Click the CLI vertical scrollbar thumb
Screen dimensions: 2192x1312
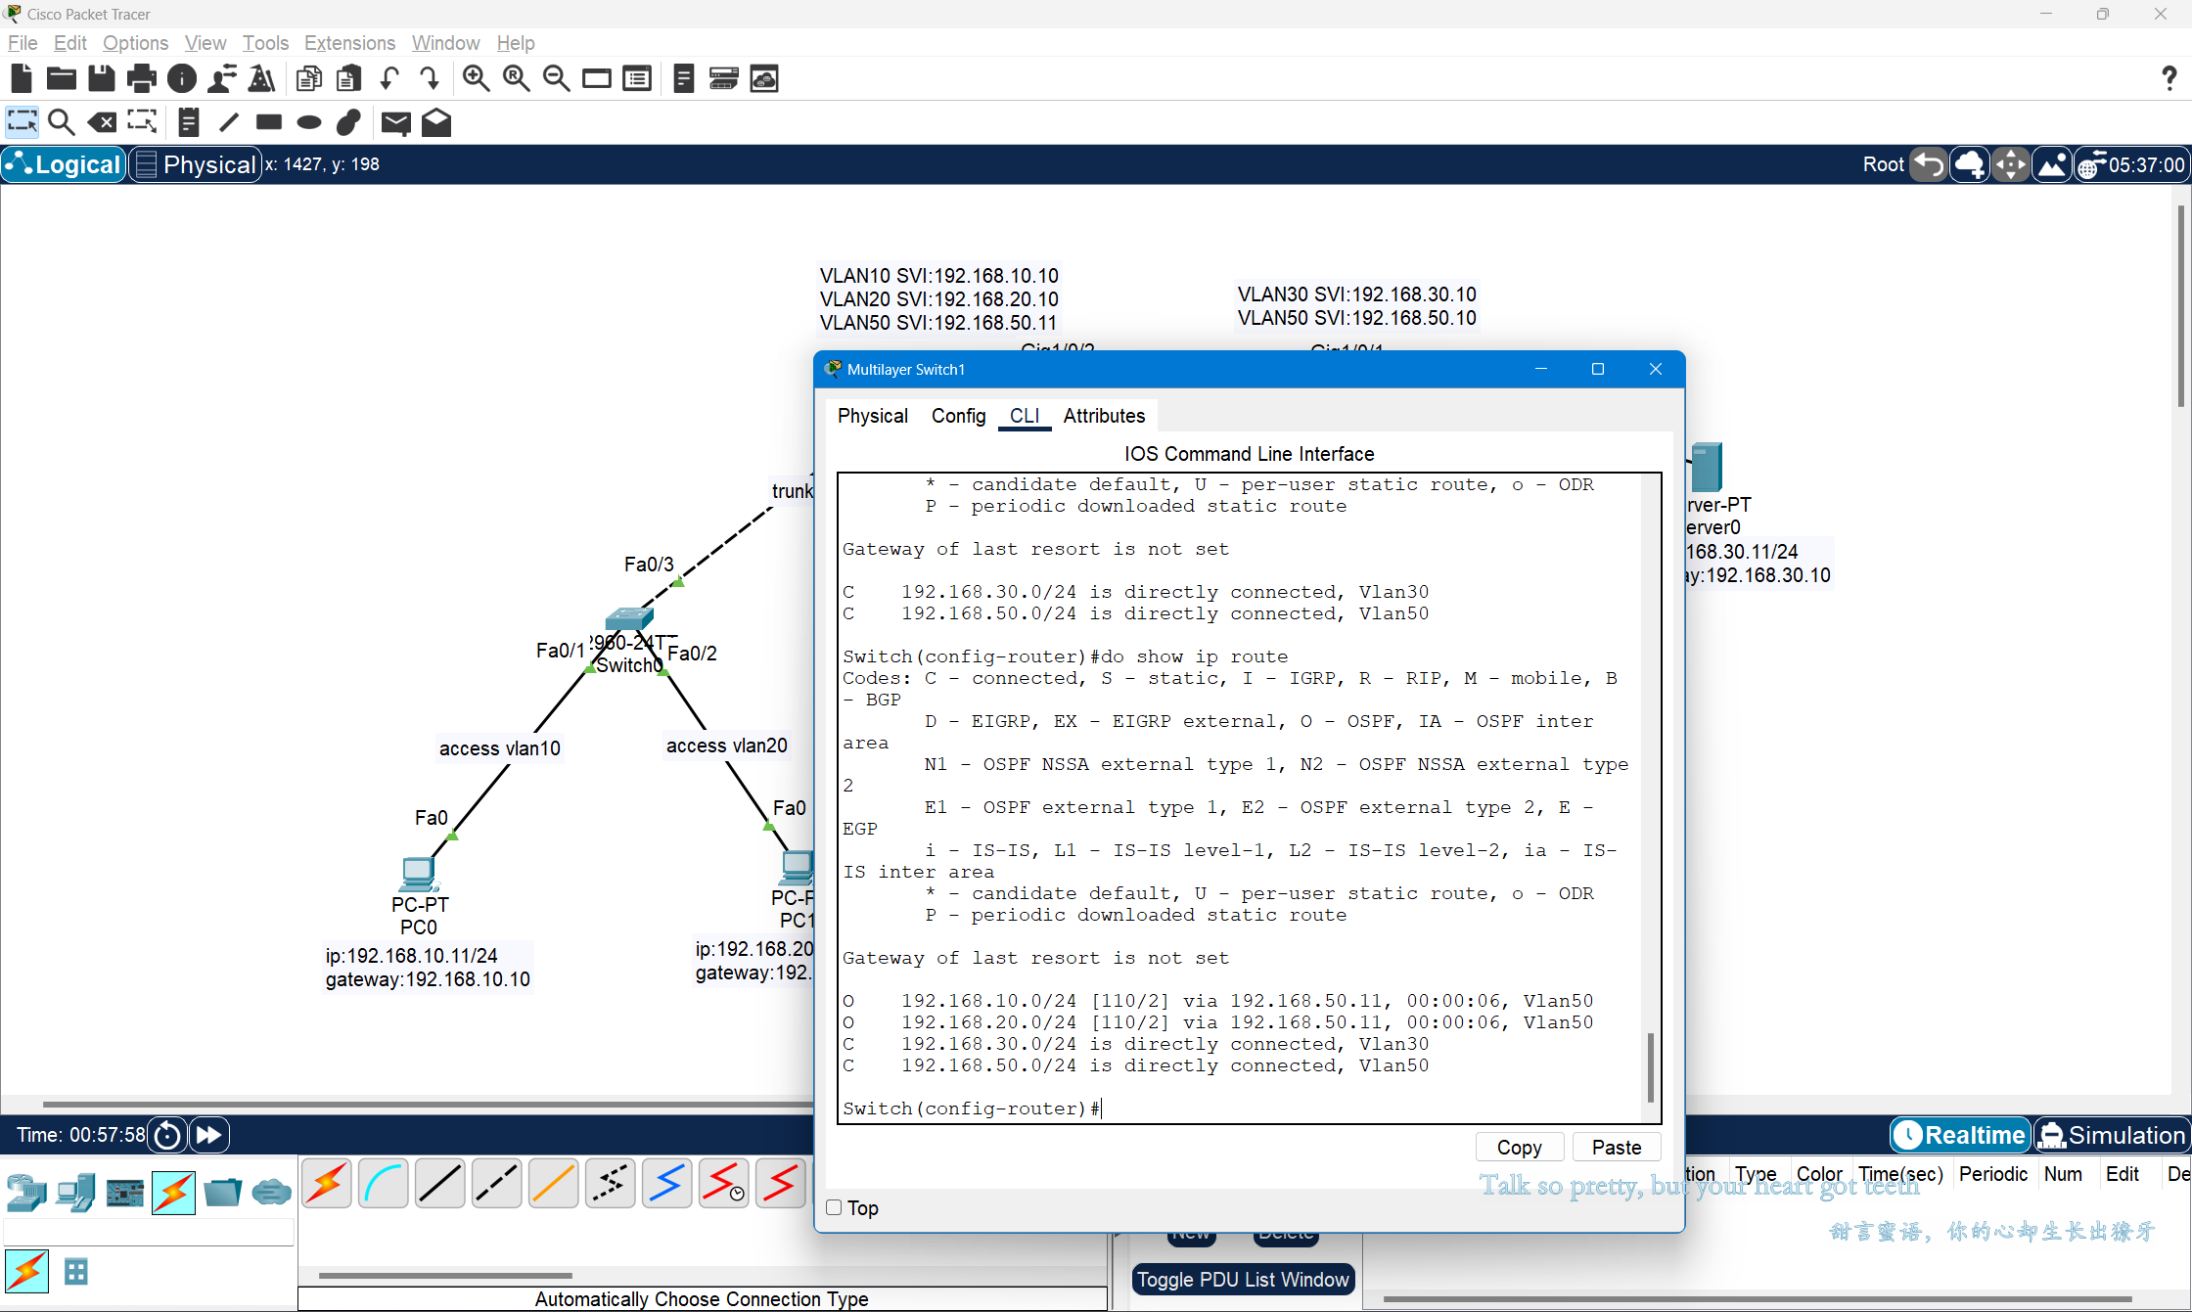(x=1651, y=1067)
